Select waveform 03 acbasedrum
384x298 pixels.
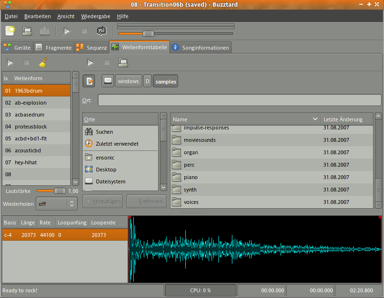coord(36,115)
